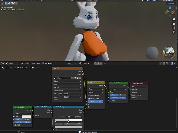The image size is (178, 133).
Task: Open the material browse sphere icon
Action: click(x=81, y=63)
